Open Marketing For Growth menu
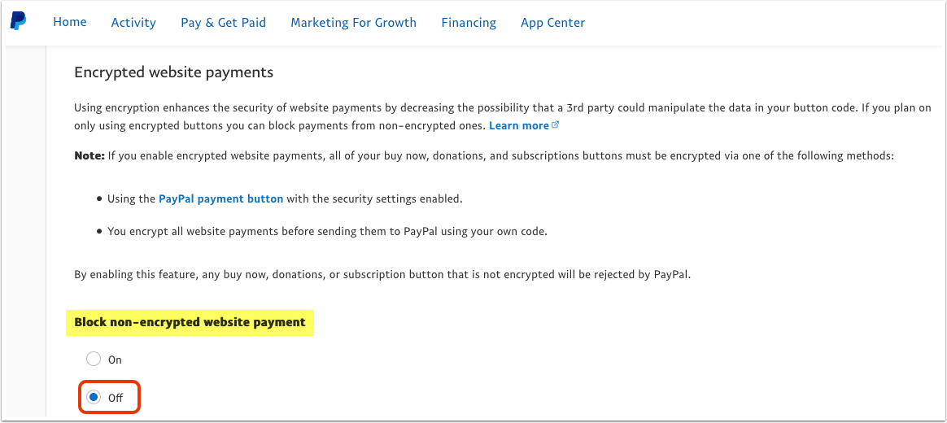Viewport: 947px width, 423px height. point(353,23)
